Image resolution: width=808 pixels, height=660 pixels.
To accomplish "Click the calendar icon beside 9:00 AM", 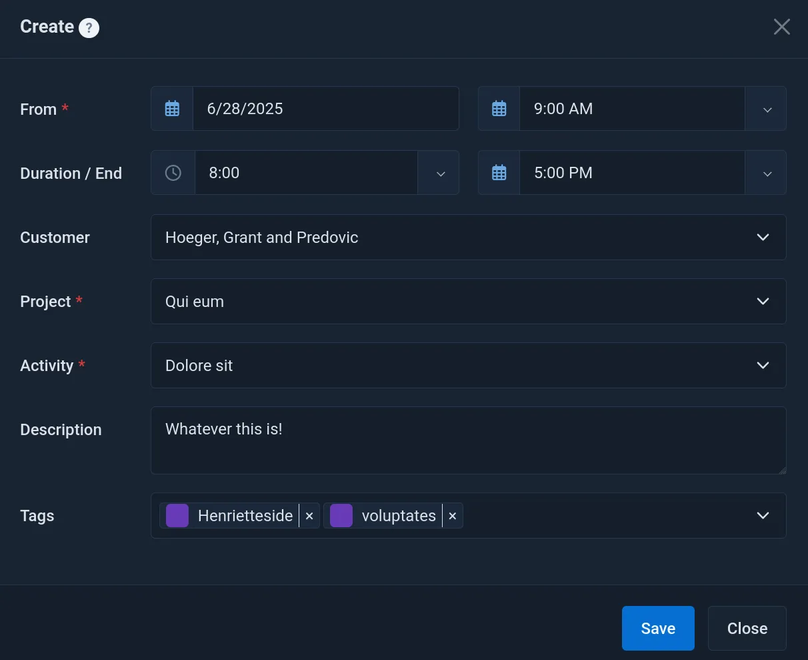I will point(499,109).
